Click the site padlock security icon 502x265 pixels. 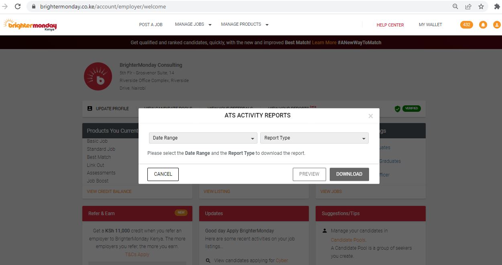(x=34, y=6)
